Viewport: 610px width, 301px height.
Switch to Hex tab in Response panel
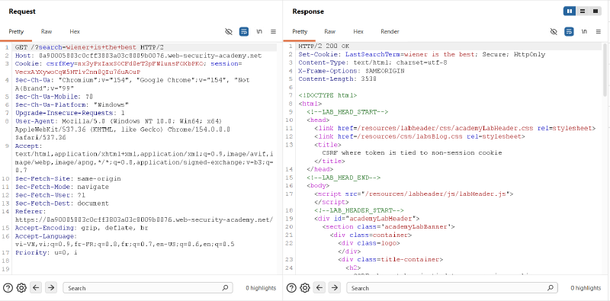358,31
